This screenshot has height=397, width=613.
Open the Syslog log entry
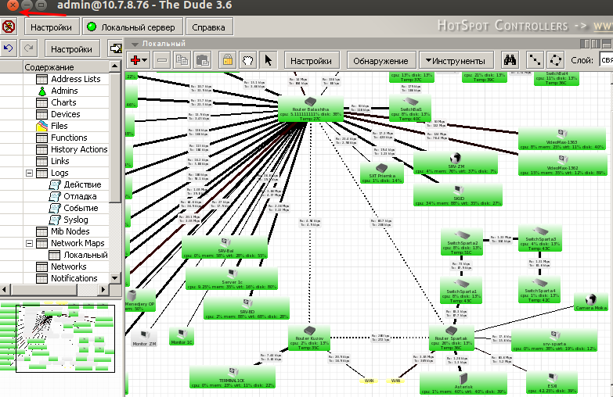[75, 220]
